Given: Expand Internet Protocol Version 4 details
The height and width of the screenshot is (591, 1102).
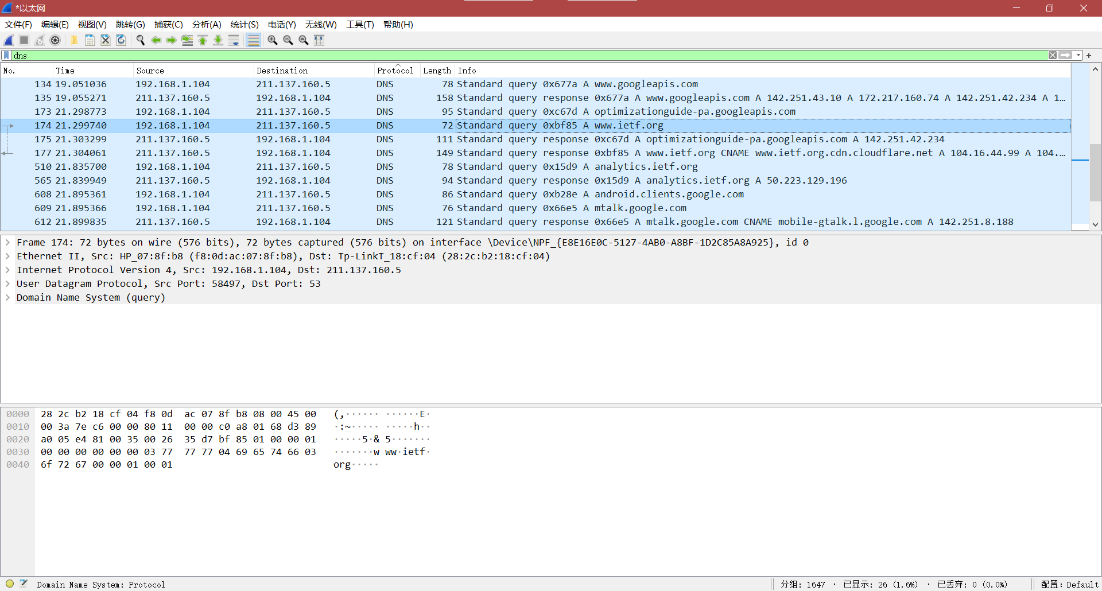Looking at the screenshot, I should click(8, 270).
